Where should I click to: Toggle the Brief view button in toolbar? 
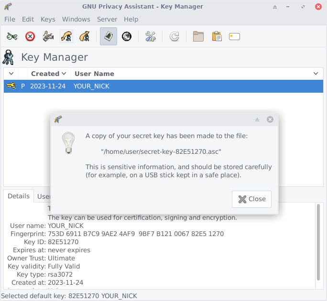109,36
